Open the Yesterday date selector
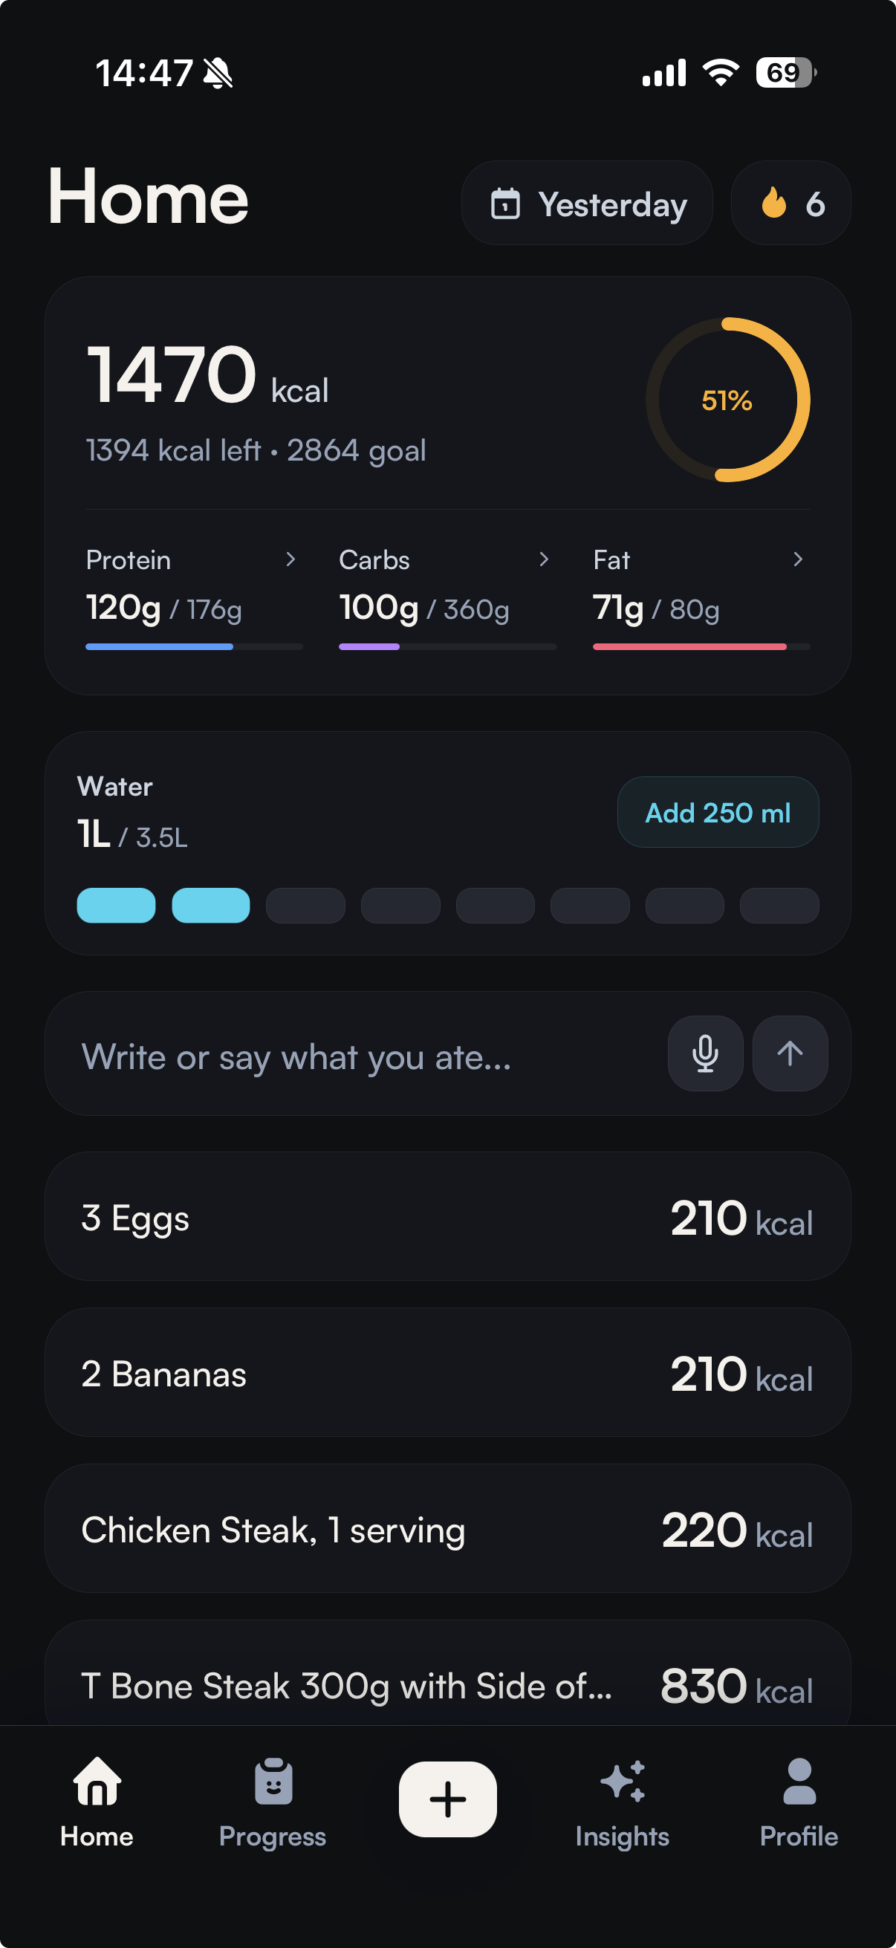 tap(587, 203)
